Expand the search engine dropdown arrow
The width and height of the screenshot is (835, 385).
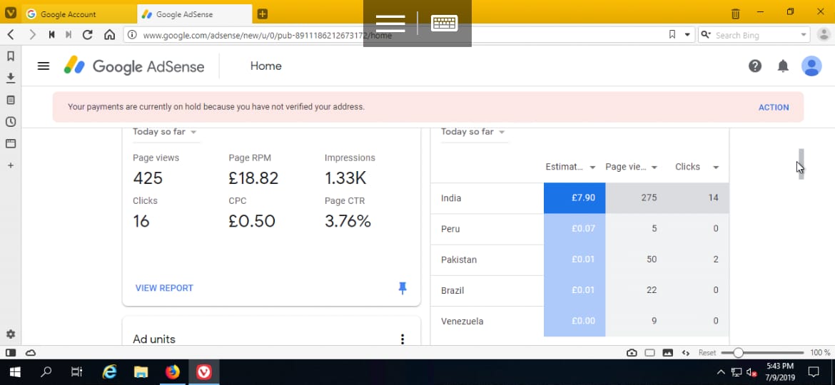point(803,35)
